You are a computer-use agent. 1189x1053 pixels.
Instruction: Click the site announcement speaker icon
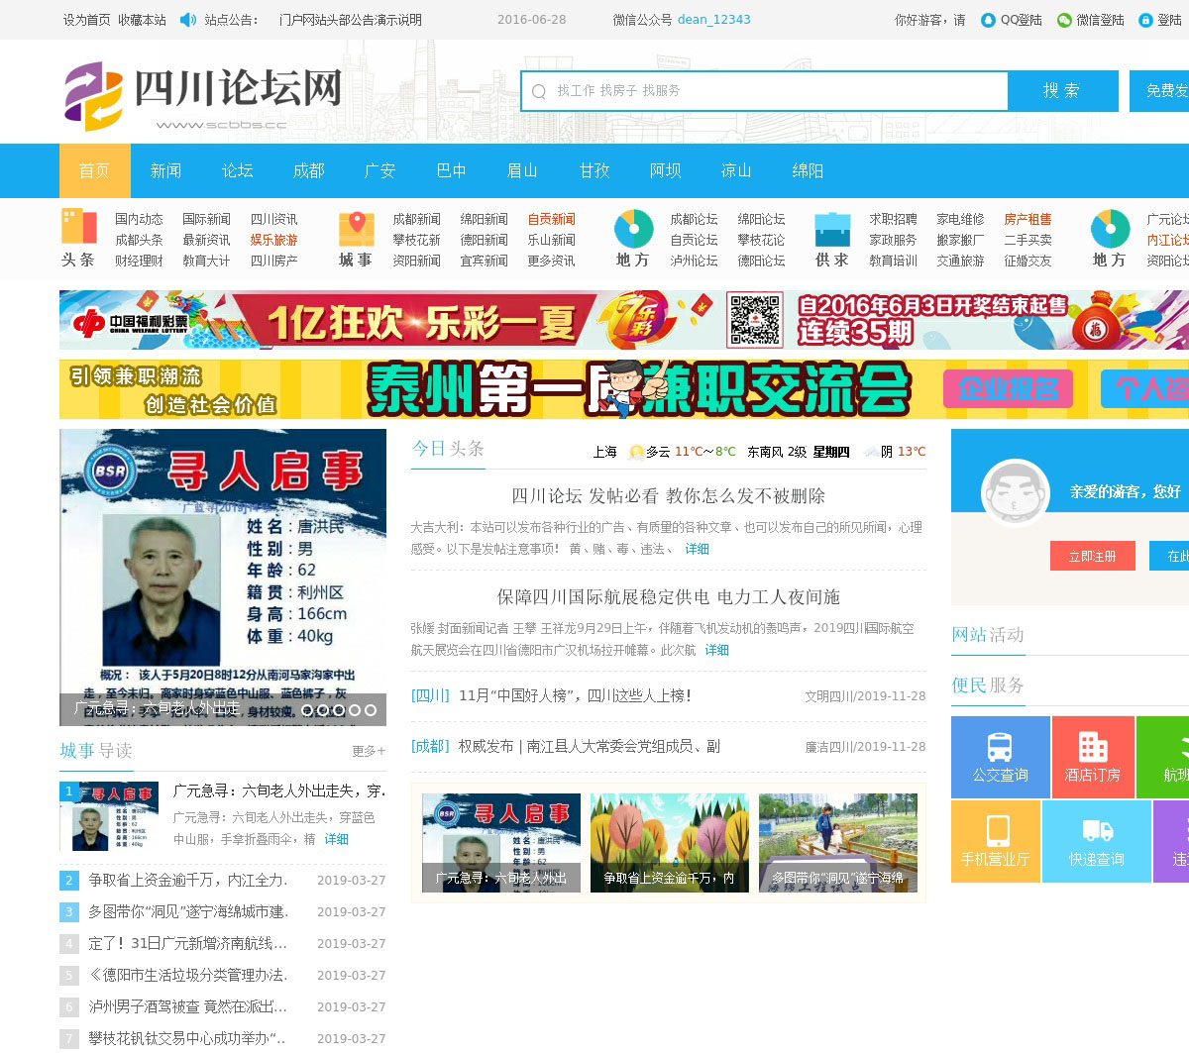[187, 20]
